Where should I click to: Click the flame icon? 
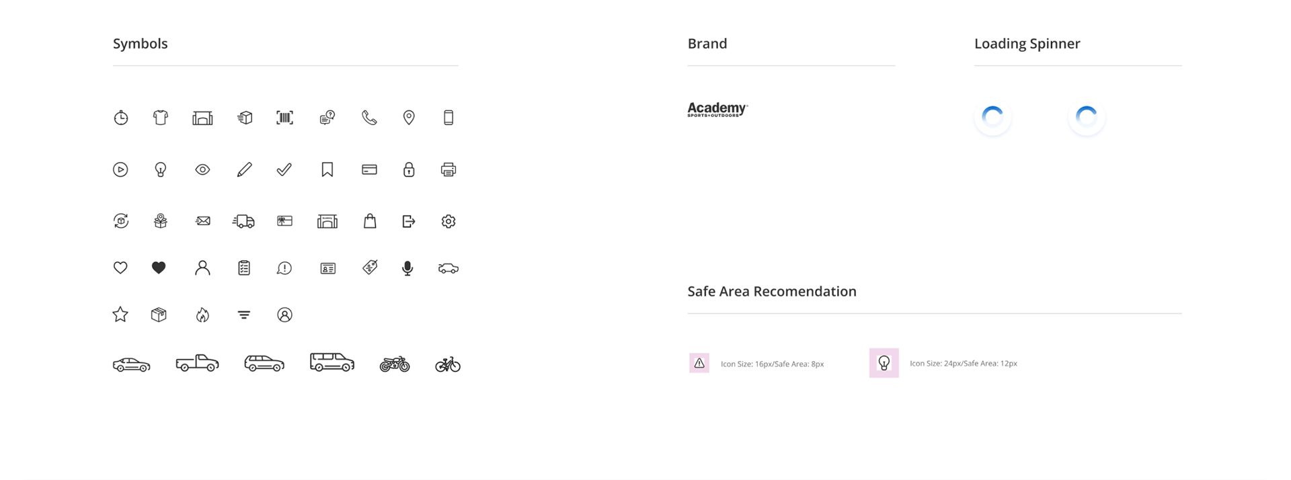(x=202, y=315)
